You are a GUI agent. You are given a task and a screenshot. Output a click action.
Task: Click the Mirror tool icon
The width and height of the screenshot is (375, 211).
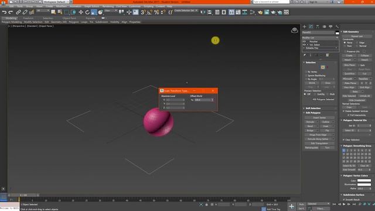coord(203,12)
